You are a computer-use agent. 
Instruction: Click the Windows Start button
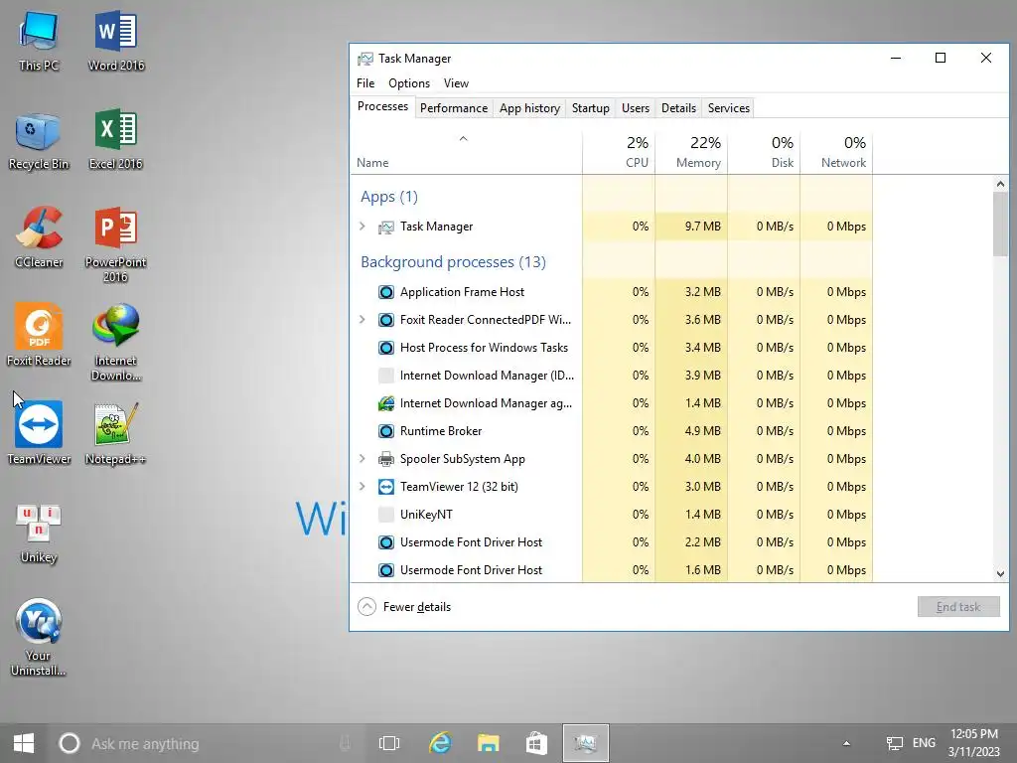point(24,743)
